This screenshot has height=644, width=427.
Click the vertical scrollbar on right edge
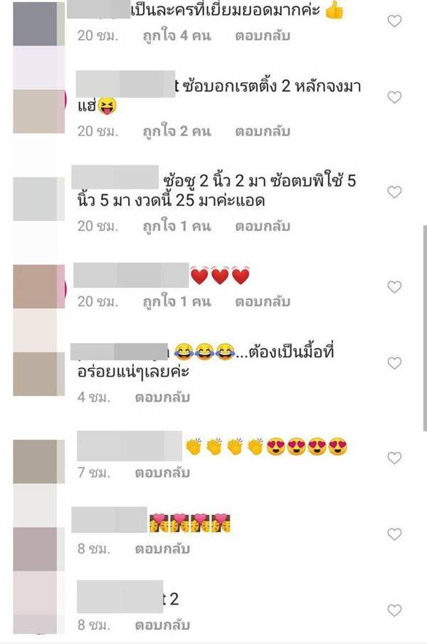(425, 328)
